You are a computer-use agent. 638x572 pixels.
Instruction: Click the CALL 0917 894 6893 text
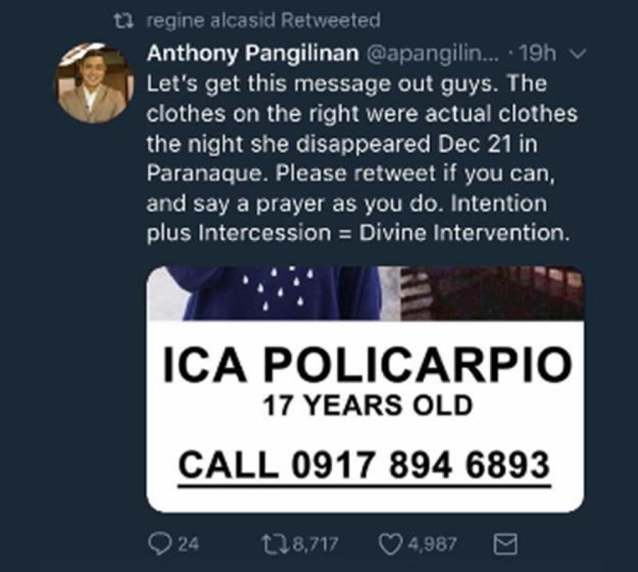364,465
